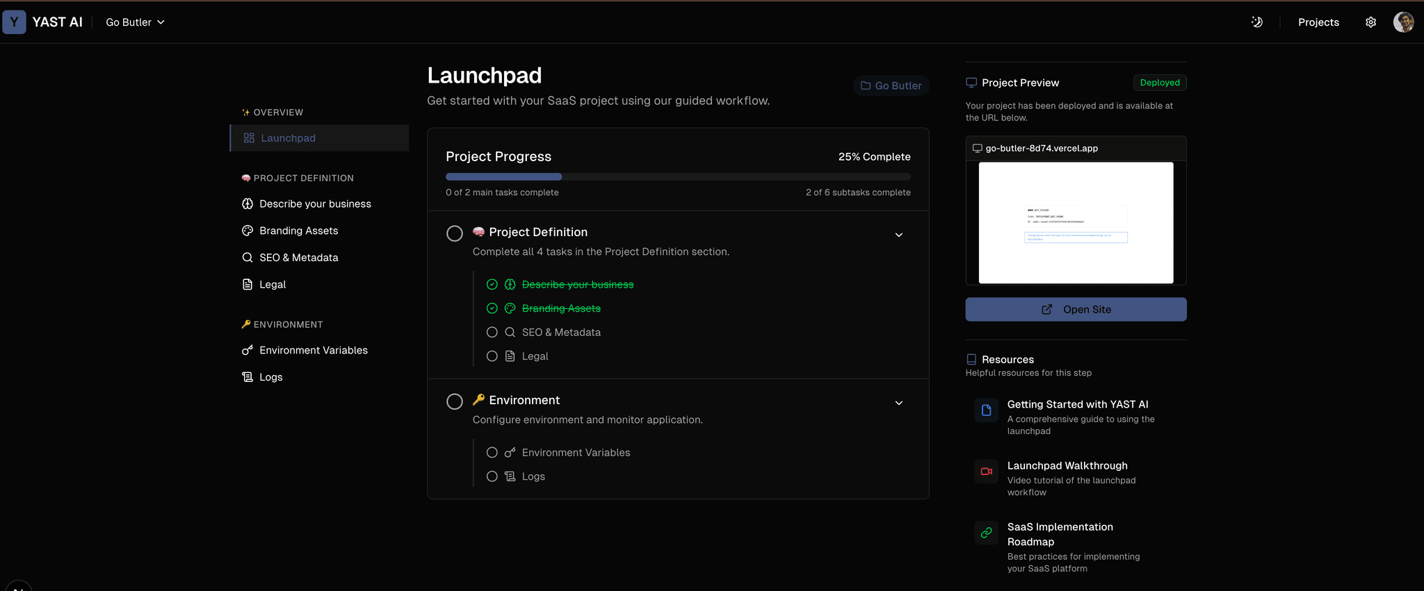Screen dimensions: 1424x591
Task: Click the document icon beside Legal in sidebar
Action: tap(248, 284)
